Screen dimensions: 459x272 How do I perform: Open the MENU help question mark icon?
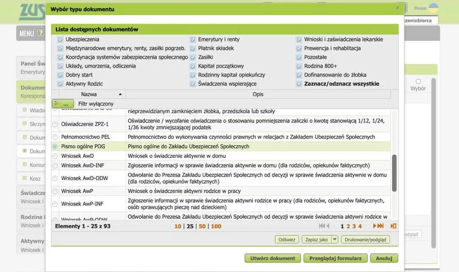tap(41, 33)
